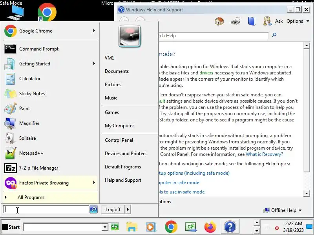This screenshot has height=235, width=314.
Task: Click the taskbar address input field
Action: pos(63,227)
